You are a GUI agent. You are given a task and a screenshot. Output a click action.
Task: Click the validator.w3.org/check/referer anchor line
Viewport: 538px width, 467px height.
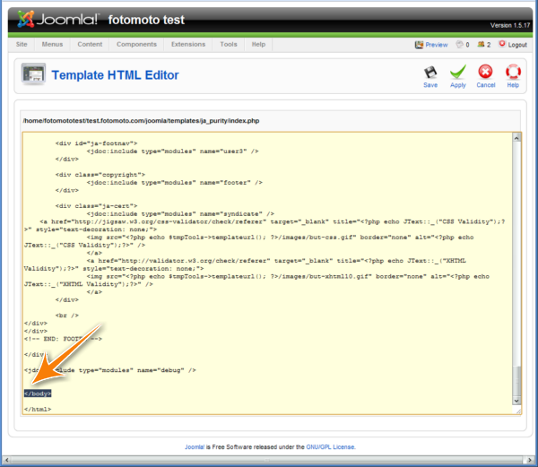tap(276, 261)
